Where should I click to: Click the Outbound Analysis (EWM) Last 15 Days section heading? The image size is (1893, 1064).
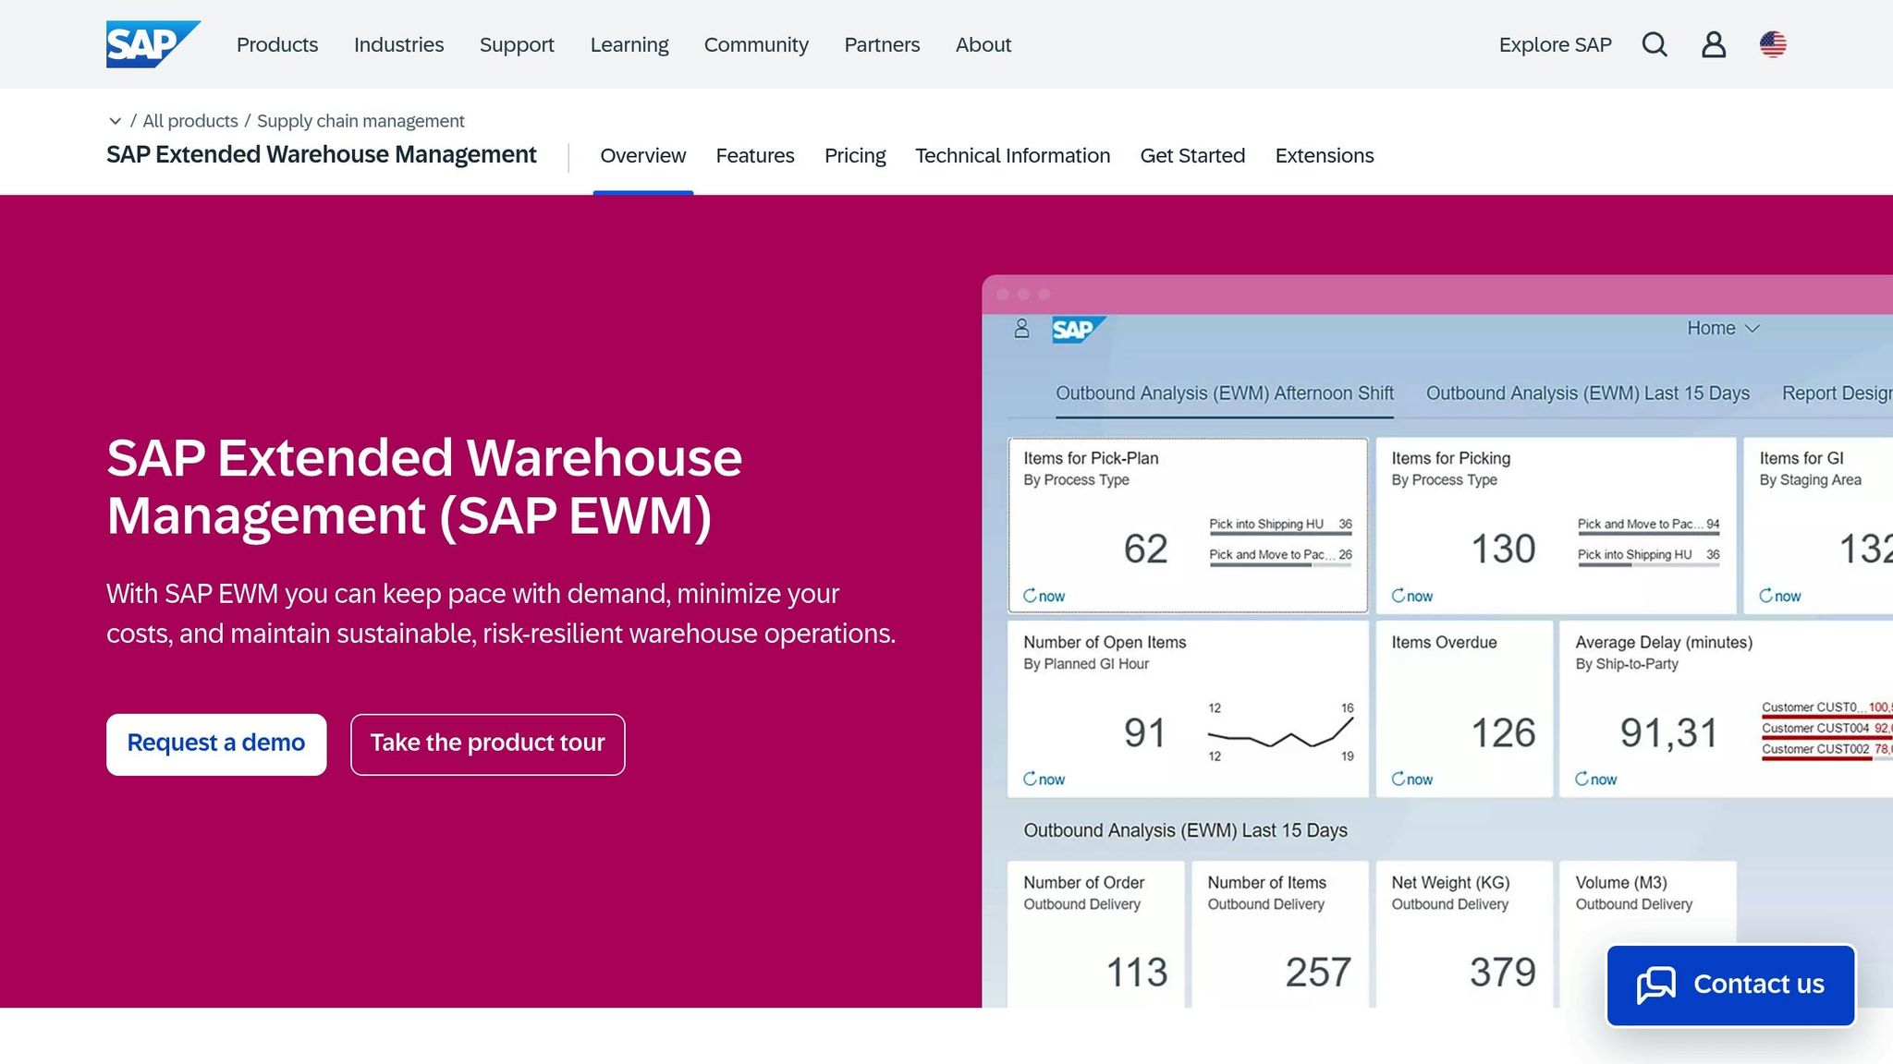1185,830
